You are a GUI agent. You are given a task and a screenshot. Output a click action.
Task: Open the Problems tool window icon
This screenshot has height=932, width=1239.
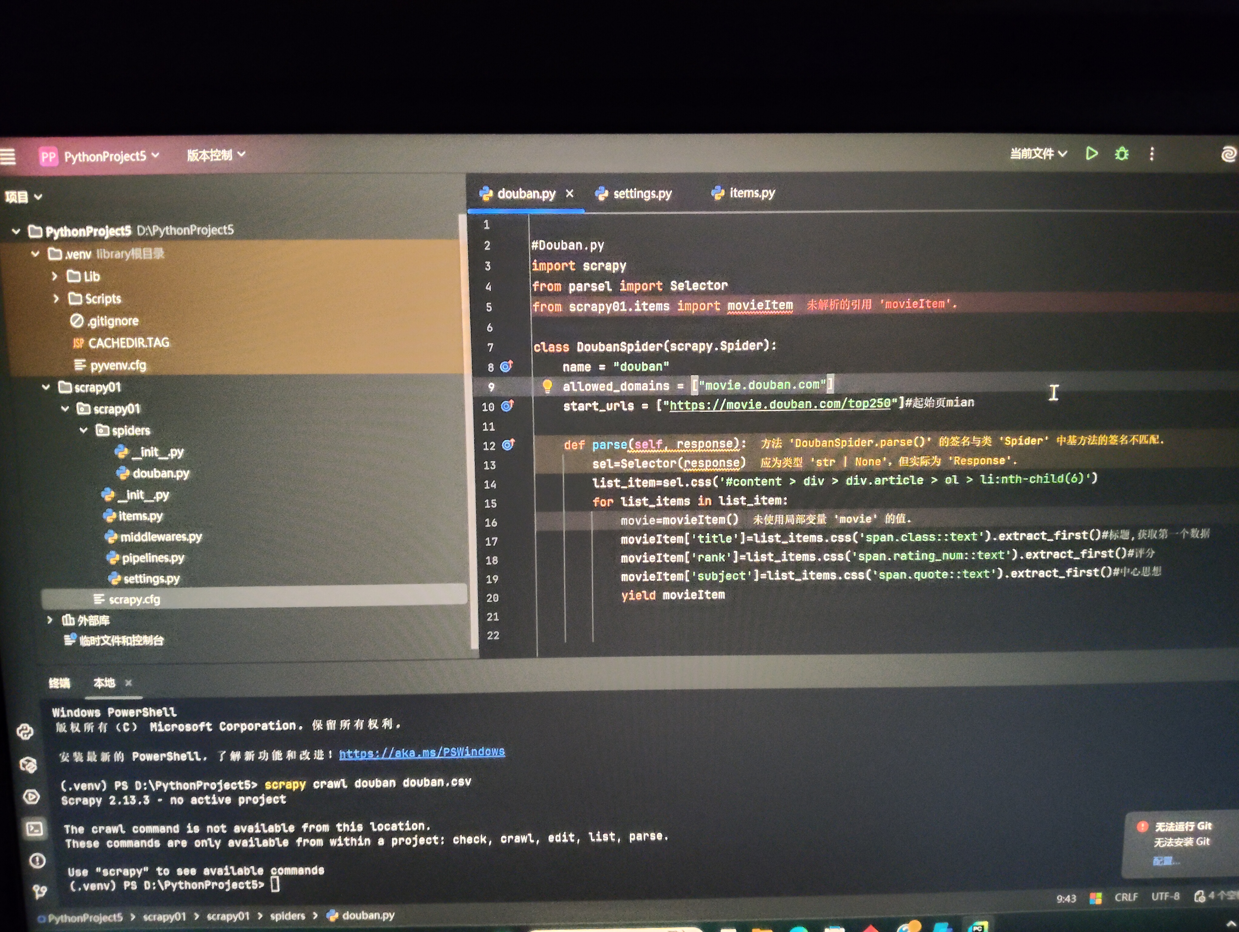(x=37, y=860)
